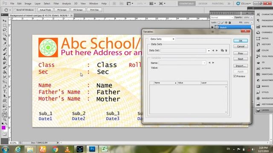Toggle lock position in Layers panel
The image size is (273, 153).
(226, 23)
